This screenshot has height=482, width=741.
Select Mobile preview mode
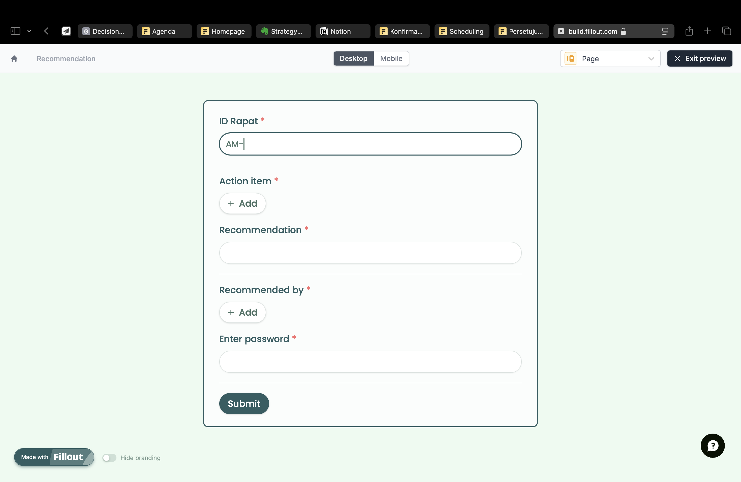click(391, 58)
